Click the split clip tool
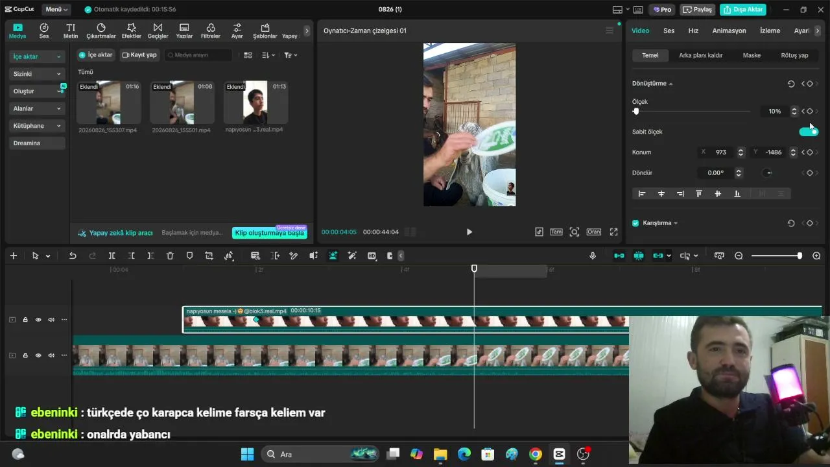830x467 pixels. pos(112,256)
